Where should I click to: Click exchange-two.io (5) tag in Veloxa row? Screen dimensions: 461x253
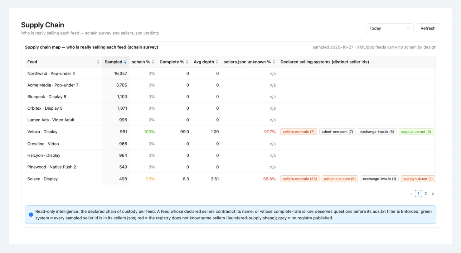tap(377, 132)
